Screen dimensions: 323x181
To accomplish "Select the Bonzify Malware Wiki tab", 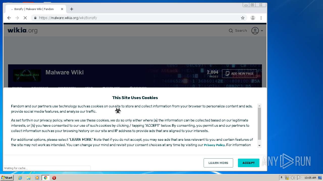I will 35,9.
